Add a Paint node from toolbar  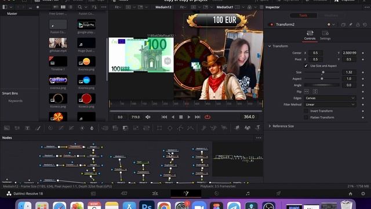tap(38, 128)
